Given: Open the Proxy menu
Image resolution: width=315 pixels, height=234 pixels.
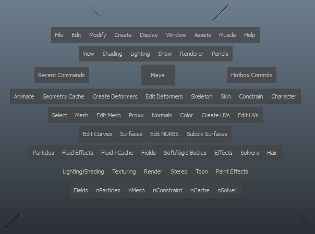Looking at the screenshot, I should pyautogui.click(x=136, y=115).
